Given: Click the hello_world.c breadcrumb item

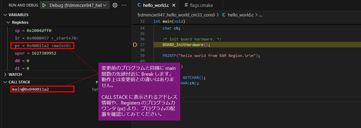Looking at the screenshot, I should tap(238, 15).
